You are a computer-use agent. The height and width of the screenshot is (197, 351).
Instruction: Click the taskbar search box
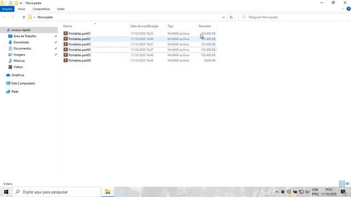pos(57,192)
